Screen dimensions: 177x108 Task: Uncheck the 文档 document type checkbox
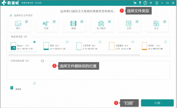pos(137,22)
